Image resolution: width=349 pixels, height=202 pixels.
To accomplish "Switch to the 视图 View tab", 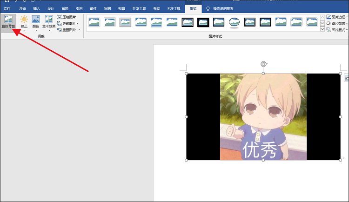I will tap(121, 8).
